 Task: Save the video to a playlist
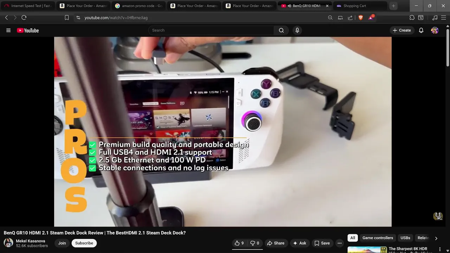click(x=322, y=243)
